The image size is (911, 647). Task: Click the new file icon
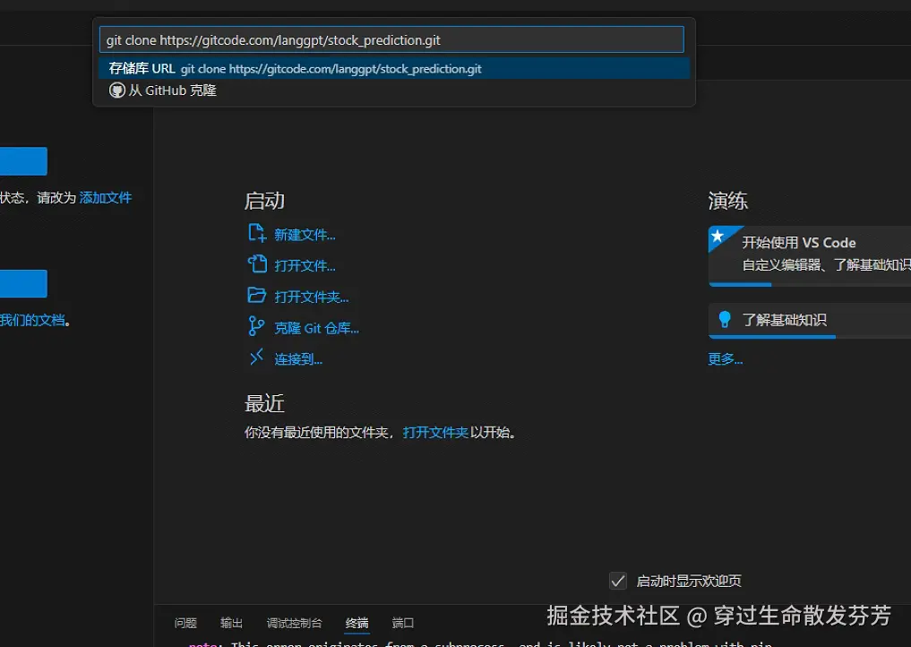coord(257,234)
